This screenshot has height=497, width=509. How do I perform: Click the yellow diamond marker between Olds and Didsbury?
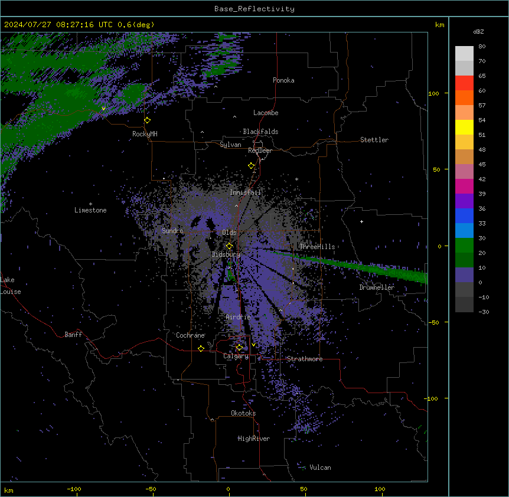pos(229,246)
